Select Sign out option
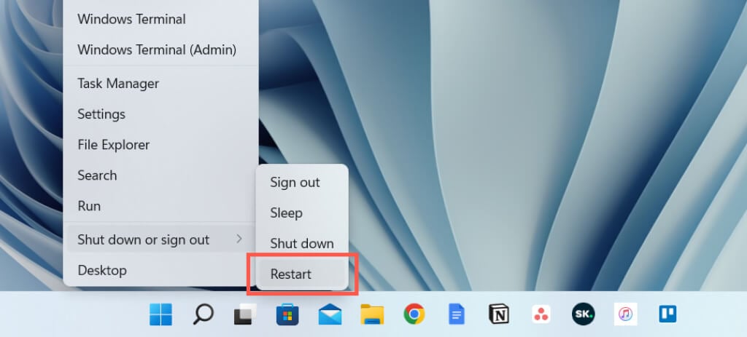This screenshot has width=747, height=337. [302, 182]
